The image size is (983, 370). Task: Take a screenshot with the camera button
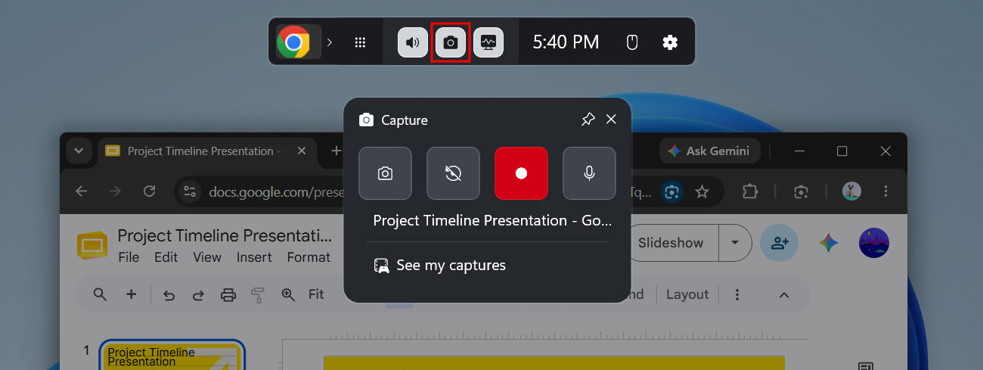385,173
